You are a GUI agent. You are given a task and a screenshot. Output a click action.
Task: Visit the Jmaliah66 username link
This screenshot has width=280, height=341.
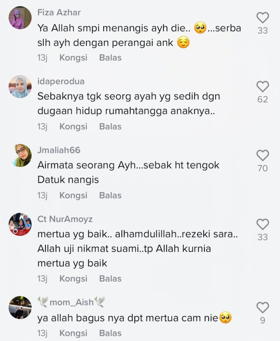click(59, 150)
